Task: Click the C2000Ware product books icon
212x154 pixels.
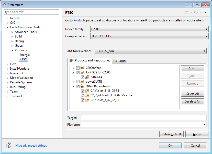Action: click(x=82, y=68)
